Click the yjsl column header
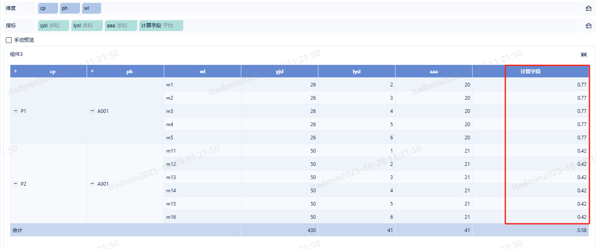This screenshot has height=249, width=599. point(279,72)
